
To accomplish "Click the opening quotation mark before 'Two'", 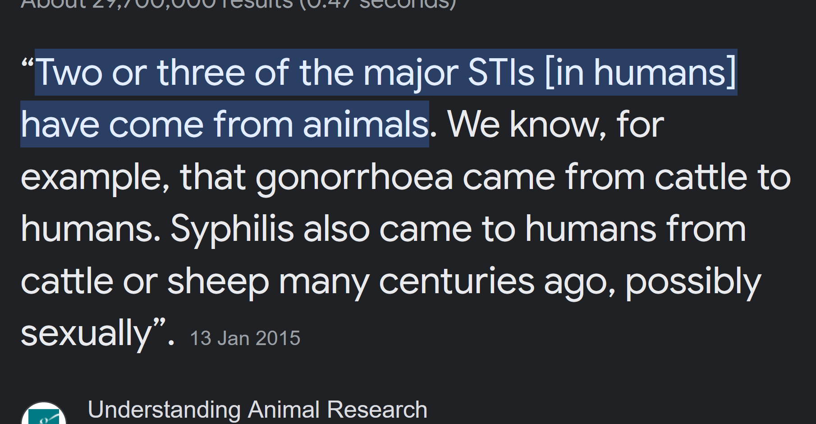I will coord(28,64).
